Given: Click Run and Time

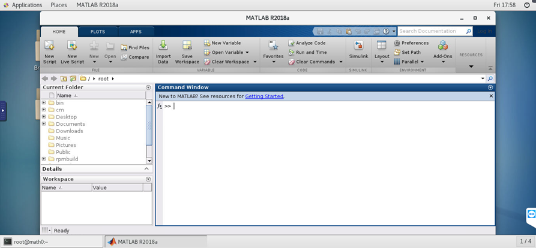Looking at the screenshot, I should click(x=308, y=52).
